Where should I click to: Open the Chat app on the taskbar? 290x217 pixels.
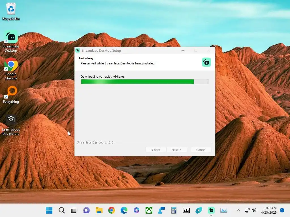pyautogui.click(x=86, y=210)
